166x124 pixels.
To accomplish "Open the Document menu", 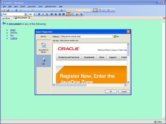I will click(x=32, y=6).
